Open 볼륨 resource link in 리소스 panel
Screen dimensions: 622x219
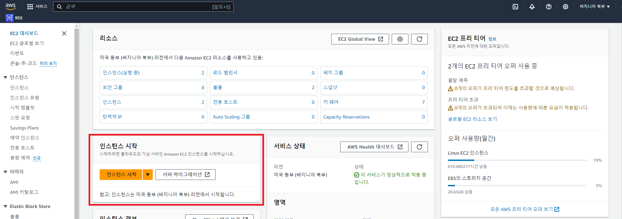pos(218,87)
